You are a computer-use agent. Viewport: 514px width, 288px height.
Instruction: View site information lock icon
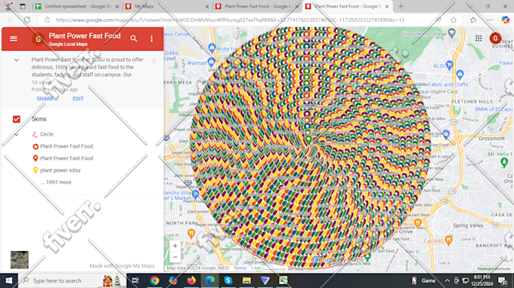48,20
